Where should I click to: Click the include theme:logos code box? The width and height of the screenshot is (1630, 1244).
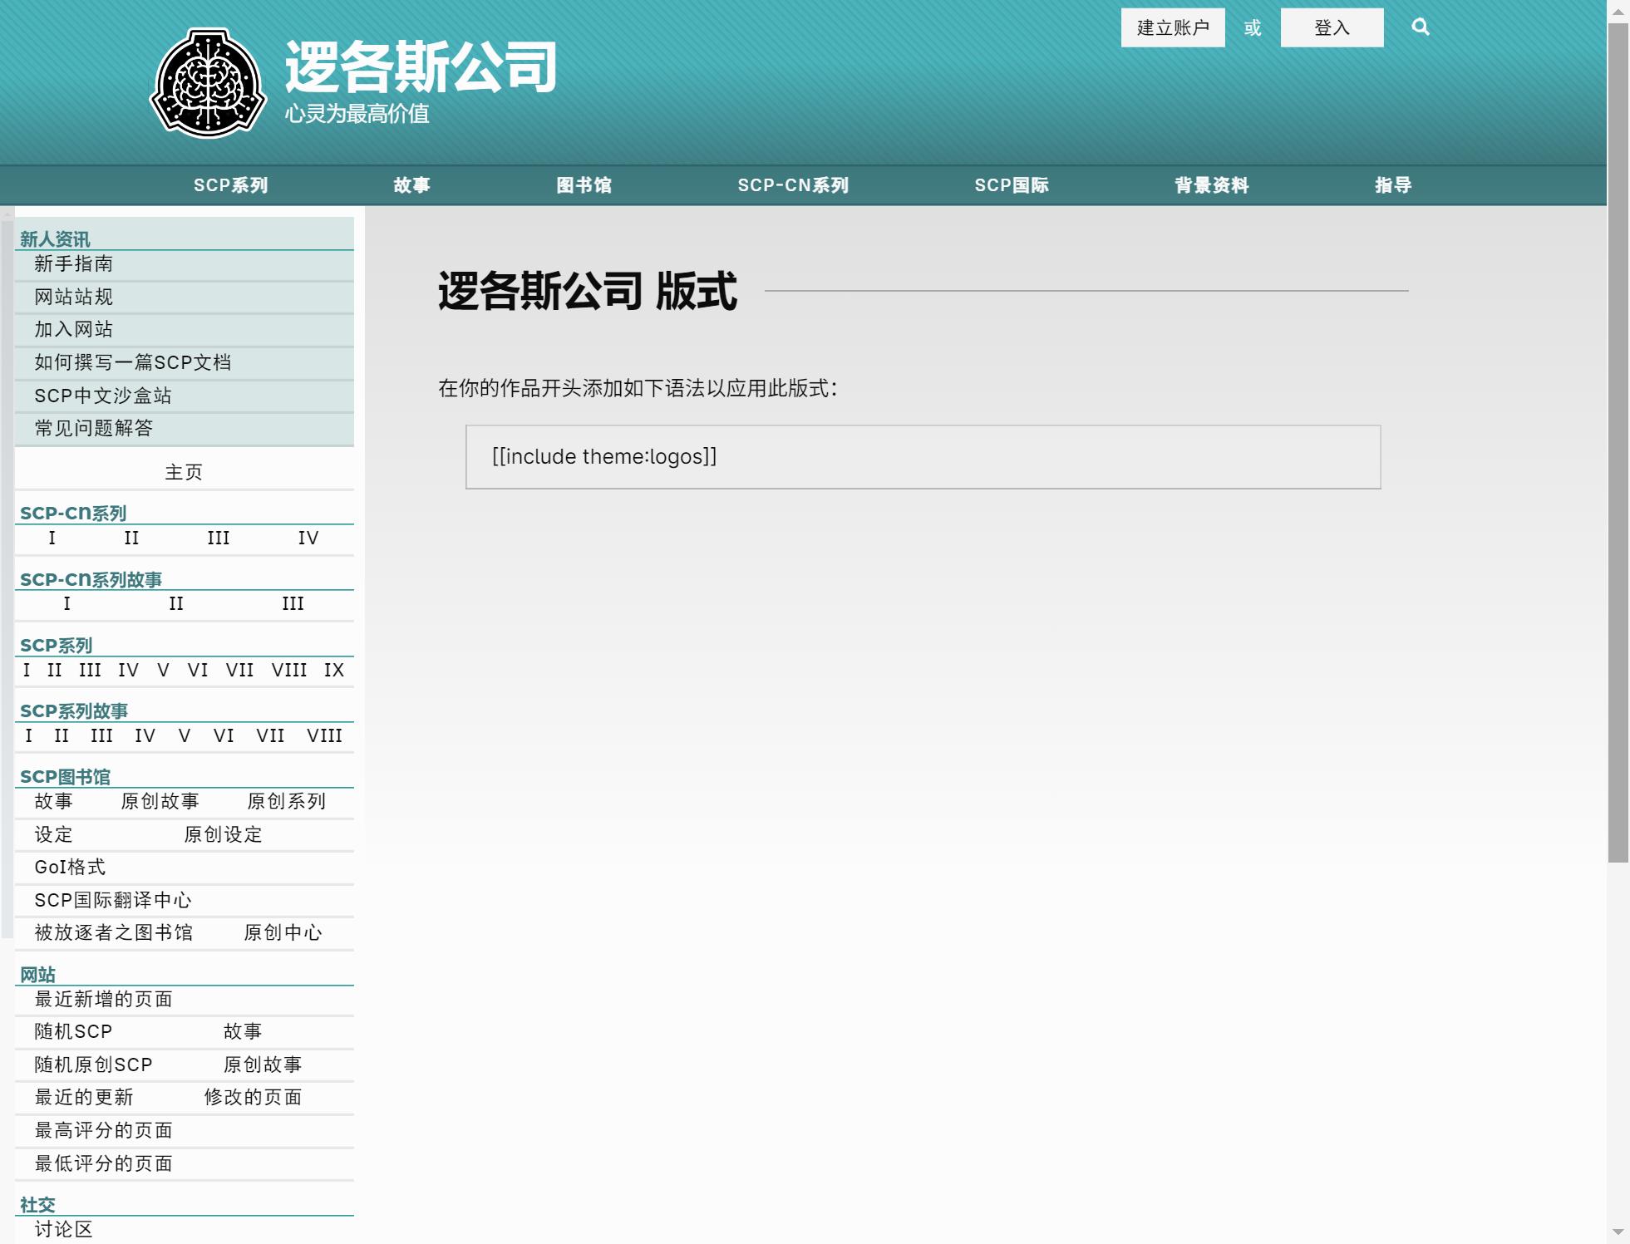click(x=923, y=457)
